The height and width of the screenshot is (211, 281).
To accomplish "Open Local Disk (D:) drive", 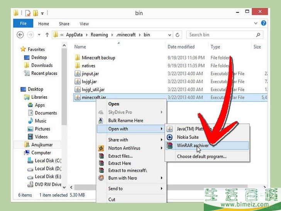I will [48, 168].
